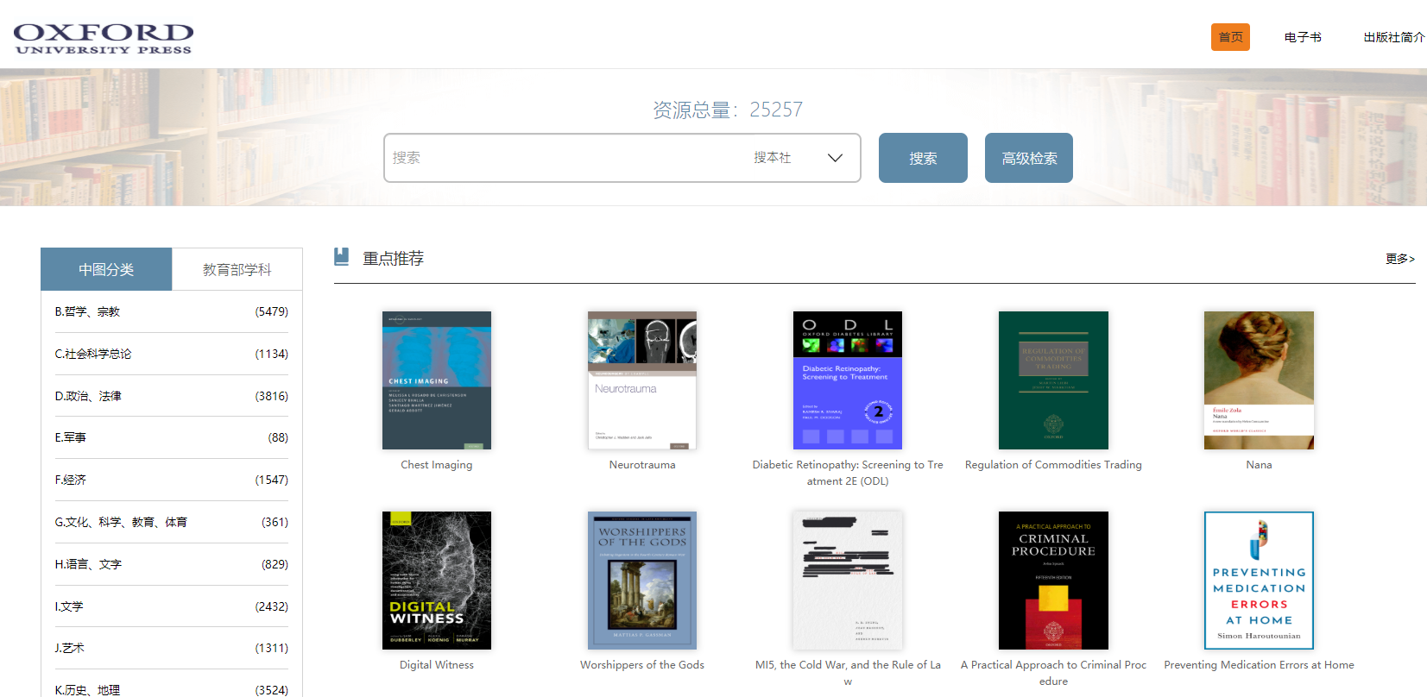Open category C.社会科学总论

coord(172,354)
